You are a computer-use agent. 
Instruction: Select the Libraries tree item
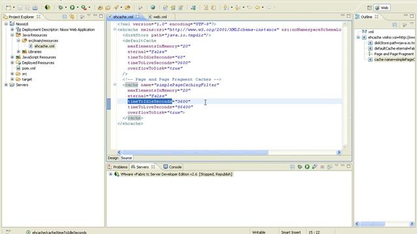tap(35, 52)
